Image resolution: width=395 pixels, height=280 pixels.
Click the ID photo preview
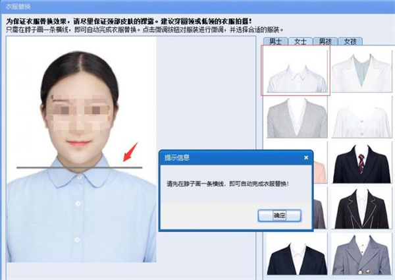(x=82, y=150)
